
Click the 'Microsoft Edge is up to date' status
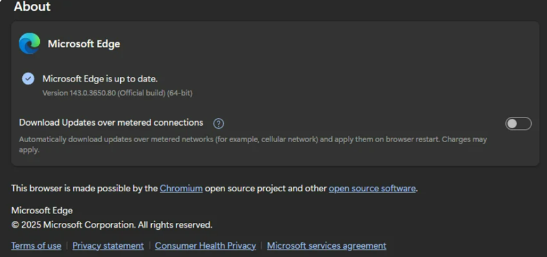100,79
